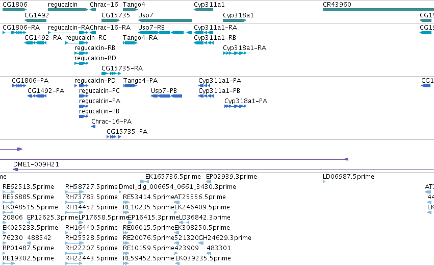Click protein regucalcin-PC

tap(99, 91)
